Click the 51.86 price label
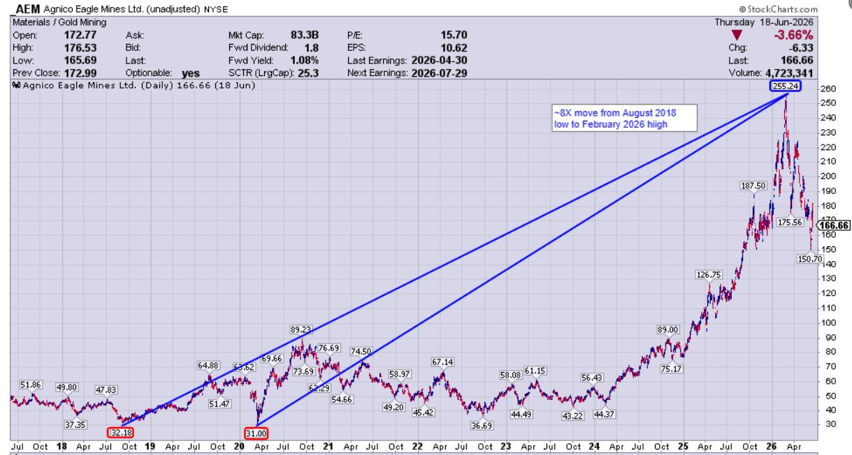 coord(32,385)
